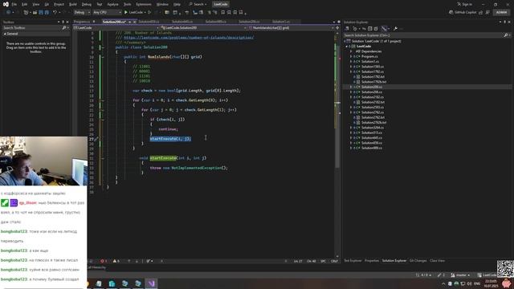Select Solution1.cs in Solution Explorer

pos(370,61)
